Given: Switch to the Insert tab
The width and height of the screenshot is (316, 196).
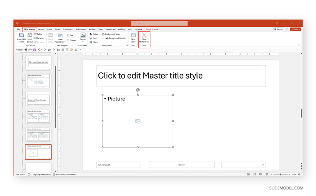Looking at the screenshot, I should point(49,29).
